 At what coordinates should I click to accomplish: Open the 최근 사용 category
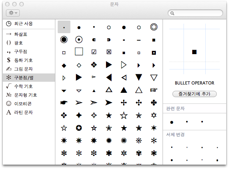tap(28, 24)
